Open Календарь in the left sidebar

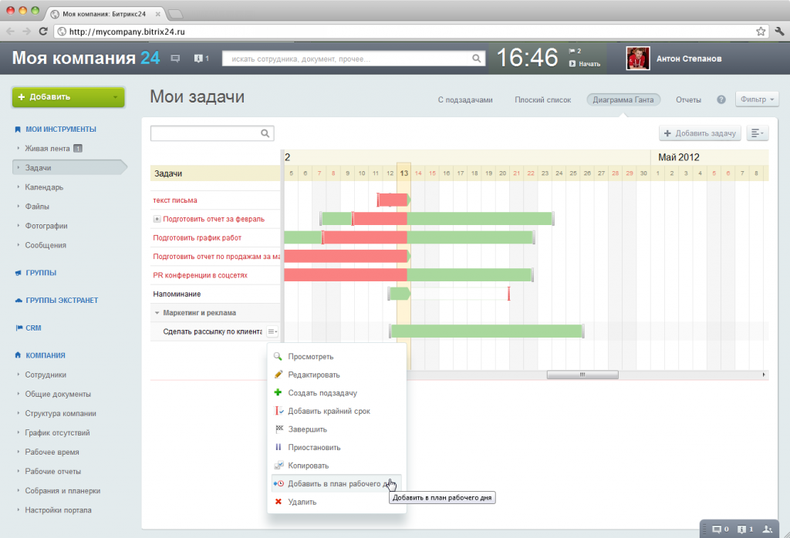coord(44,187)
